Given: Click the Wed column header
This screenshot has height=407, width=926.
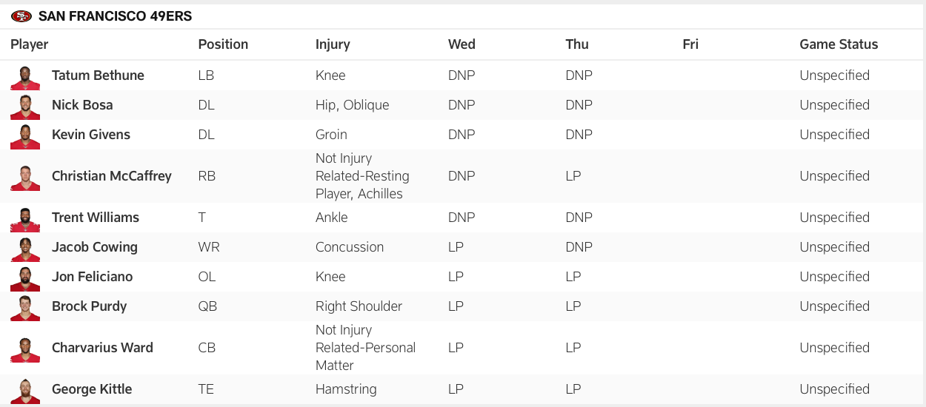Looking at the screenshot, I should click(462, 44).
